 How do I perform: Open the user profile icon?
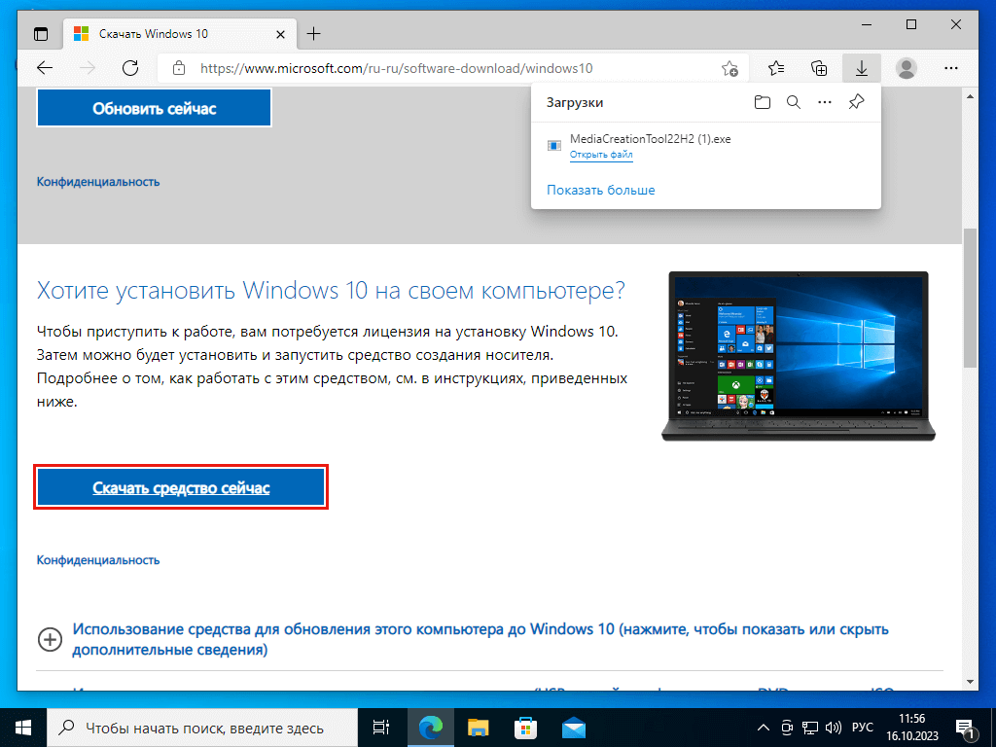coord(907,68)
